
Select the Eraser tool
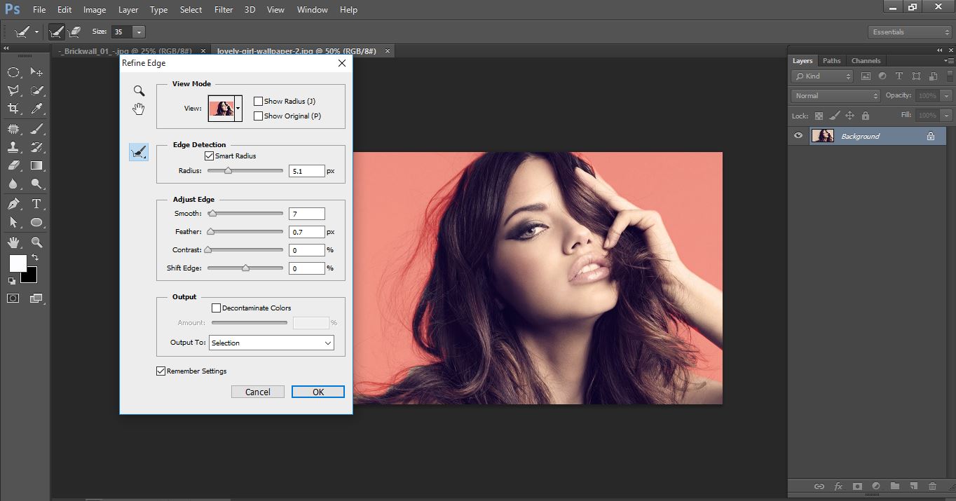[14, 165]
